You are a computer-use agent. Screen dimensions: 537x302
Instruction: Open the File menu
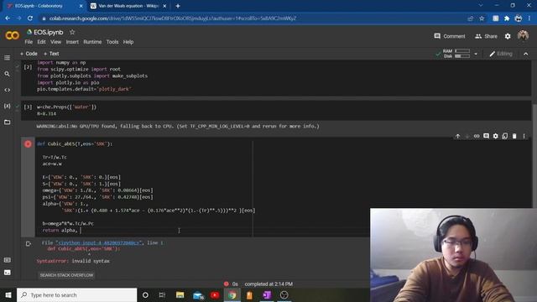29,42
